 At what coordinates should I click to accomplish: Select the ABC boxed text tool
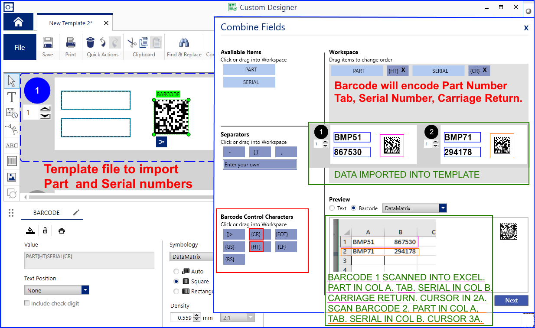[12, 146]
